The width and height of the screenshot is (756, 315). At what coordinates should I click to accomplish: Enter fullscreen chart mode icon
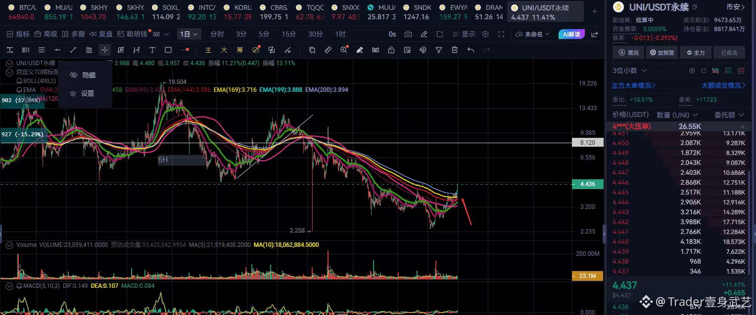501,34
